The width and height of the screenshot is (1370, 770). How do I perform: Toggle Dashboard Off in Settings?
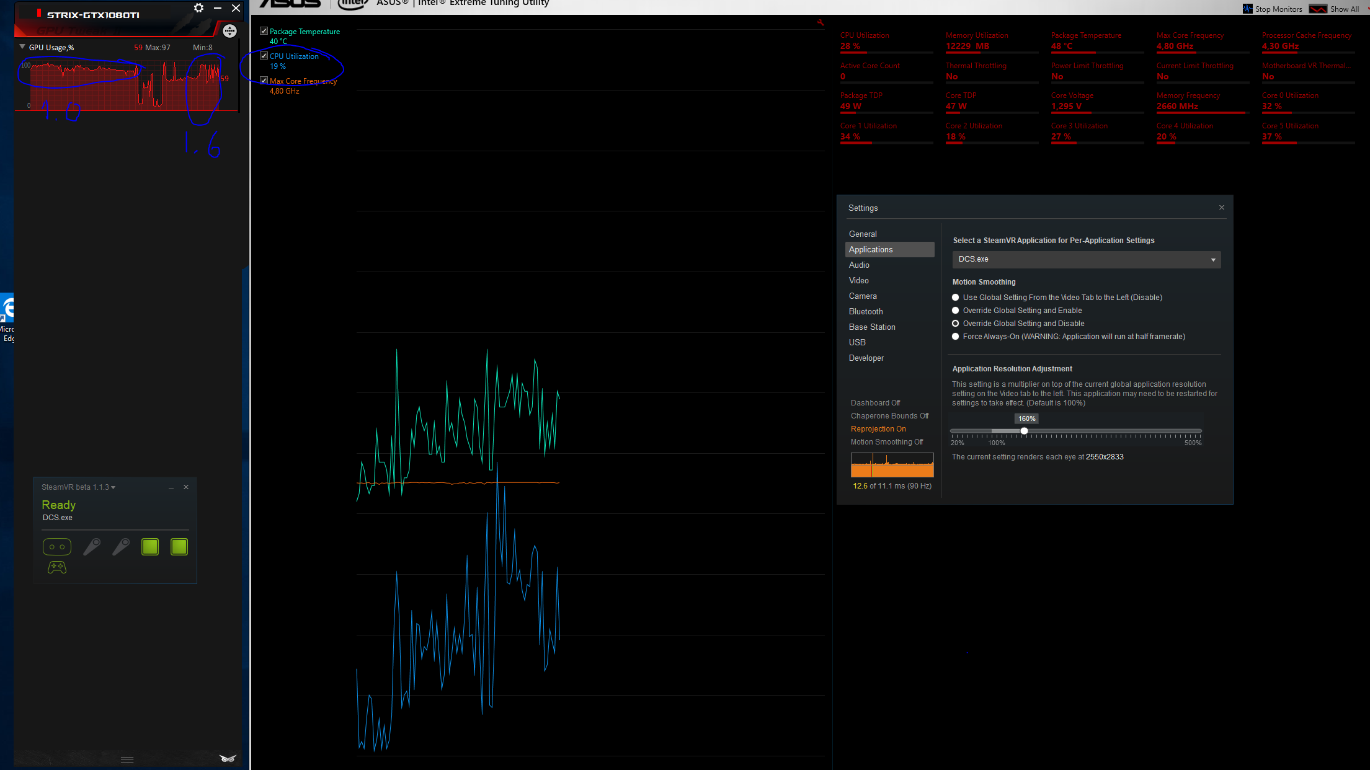(875, 403)
